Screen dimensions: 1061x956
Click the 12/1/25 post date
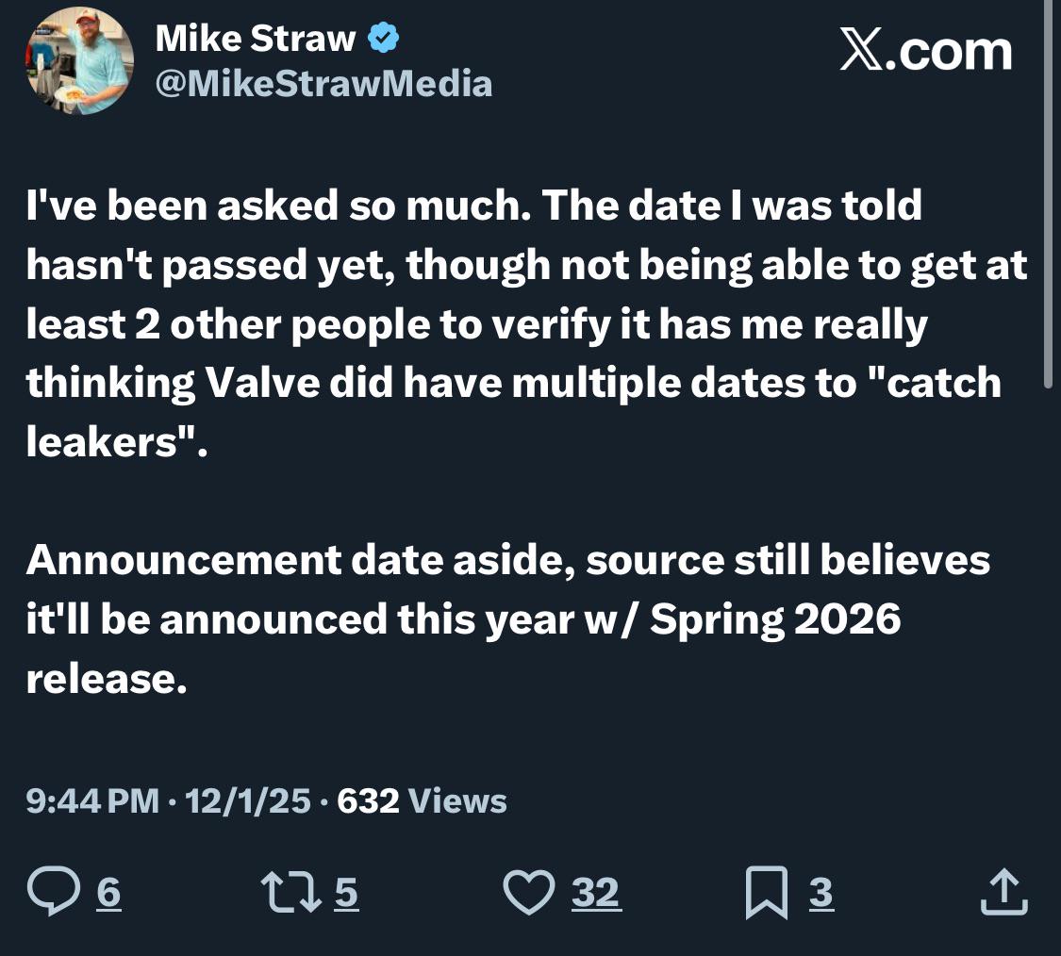click(x=248, y=801)
